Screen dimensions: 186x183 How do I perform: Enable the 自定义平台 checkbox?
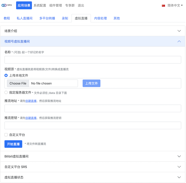6,135
